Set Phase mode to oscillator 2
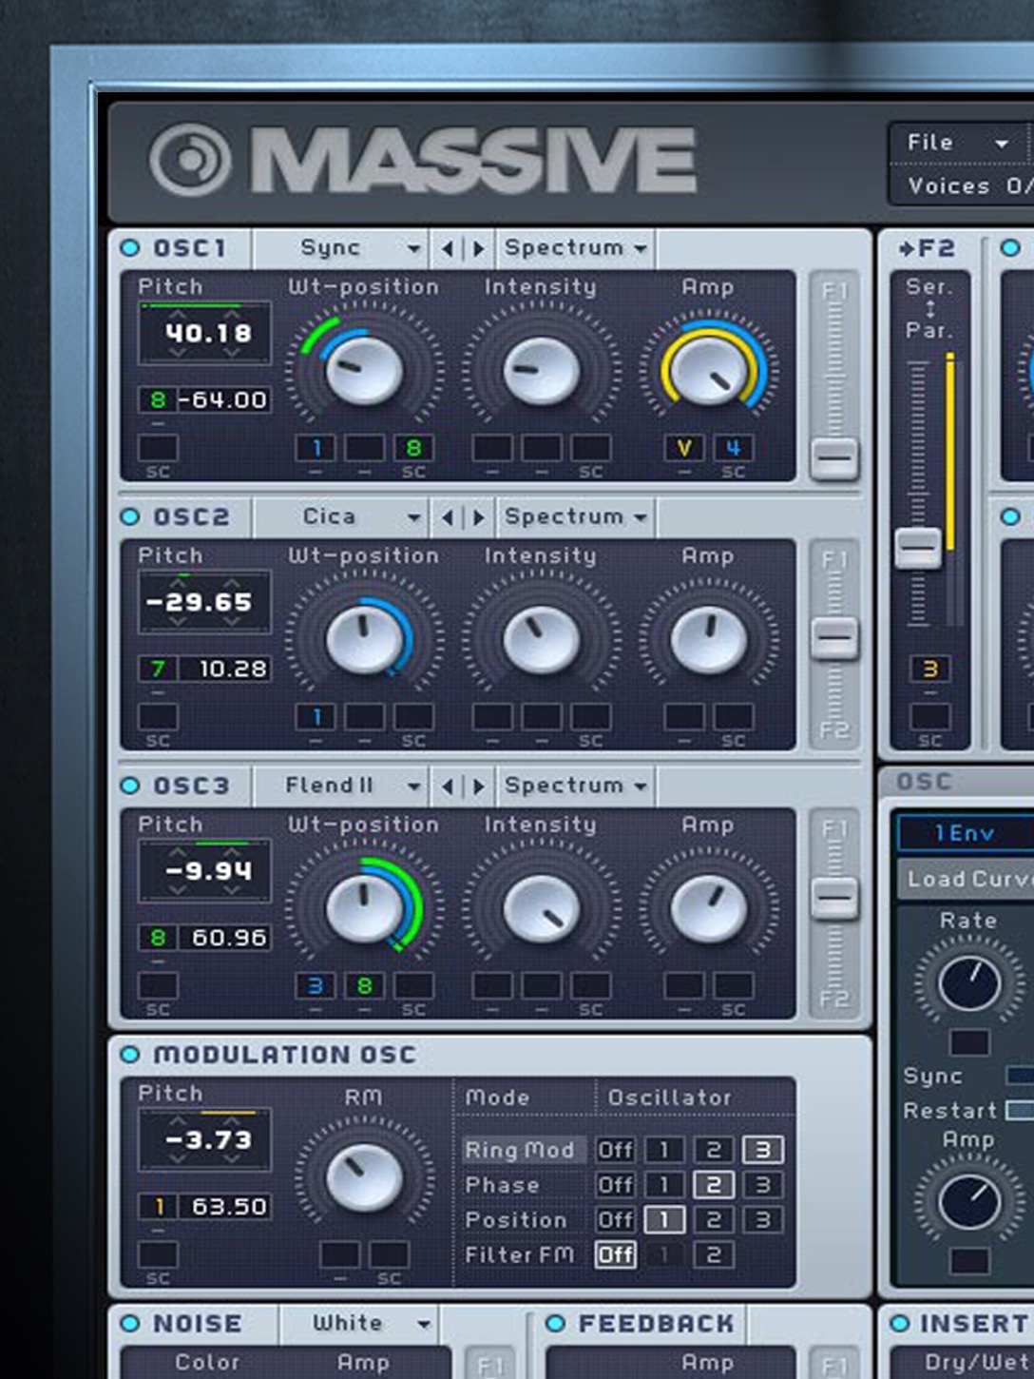This screenshot has height=1379, width=1034. coord(714,1185)
